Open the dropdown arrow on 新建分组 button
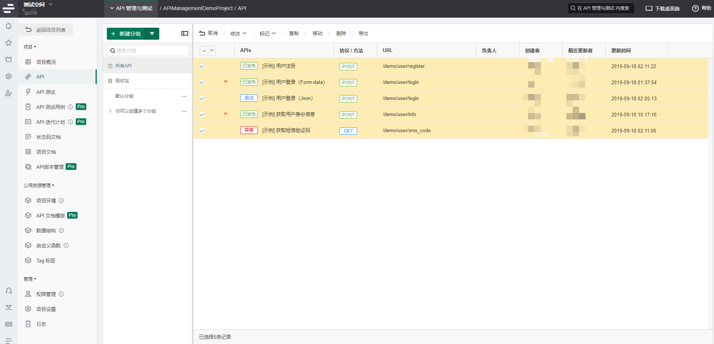714x344 pixels. [152, 34]
